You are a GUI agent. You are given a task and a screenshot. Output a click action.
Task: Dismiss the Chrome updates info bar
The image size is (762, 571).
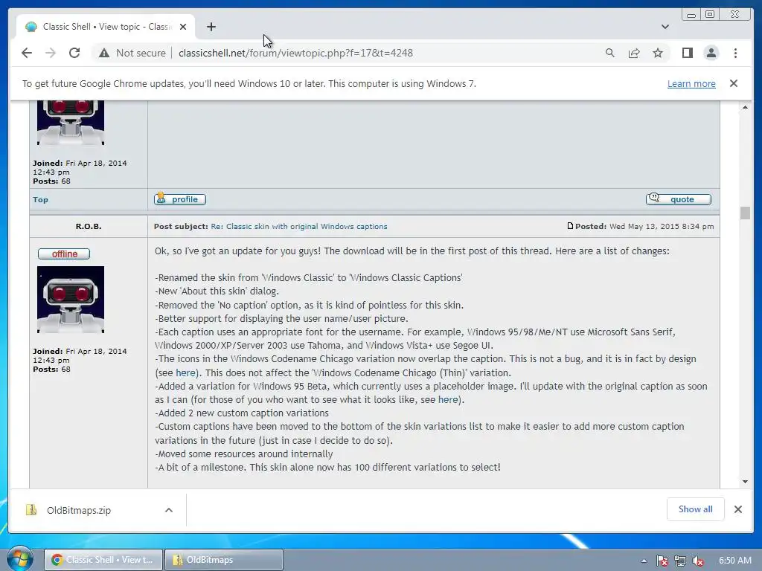(733, 83)
